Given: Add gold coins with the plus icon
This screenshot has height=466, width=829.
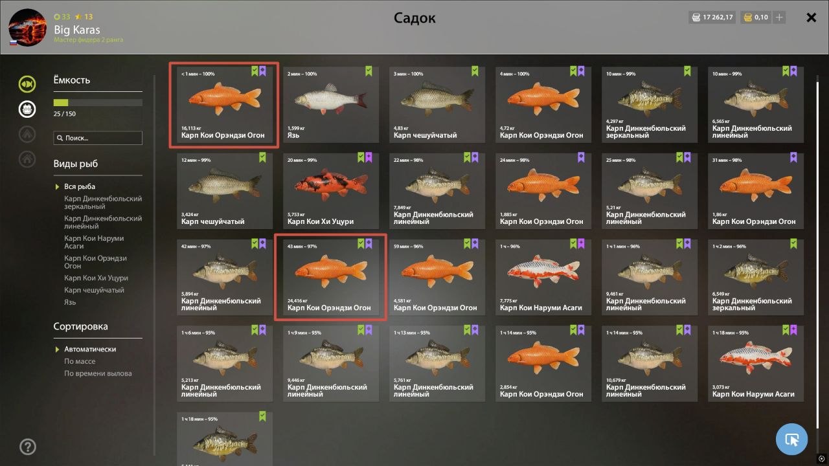Looking at the screenshot, I should click(x=779, y=17).
